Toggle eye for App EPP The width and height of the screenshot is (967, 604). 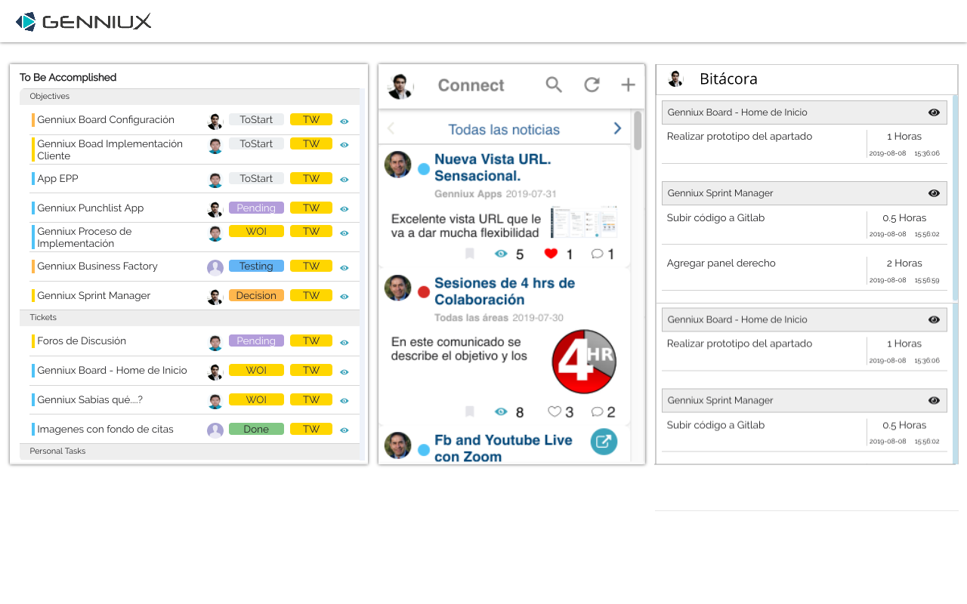pyautogui.click(x=344, y=180)
